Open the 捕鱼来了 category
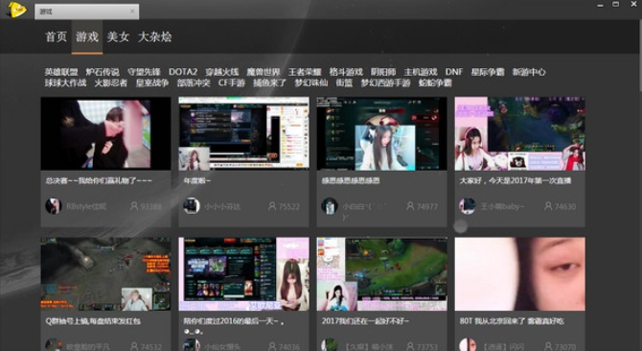This screenshot has width=642, height=351. pyautogui.click(x=269, y=82)
